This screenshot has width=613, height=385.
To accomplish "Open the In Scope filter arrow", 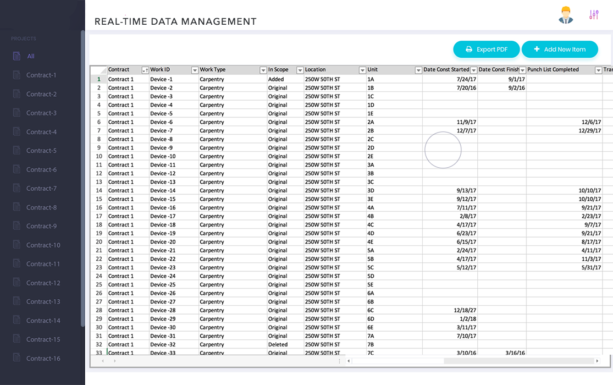I will 300,70.
